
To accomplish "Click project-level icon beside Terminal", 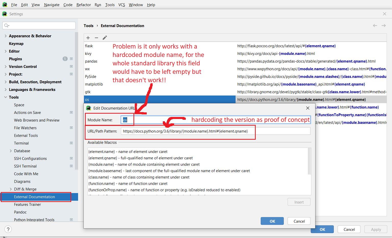I will point(71,143).
